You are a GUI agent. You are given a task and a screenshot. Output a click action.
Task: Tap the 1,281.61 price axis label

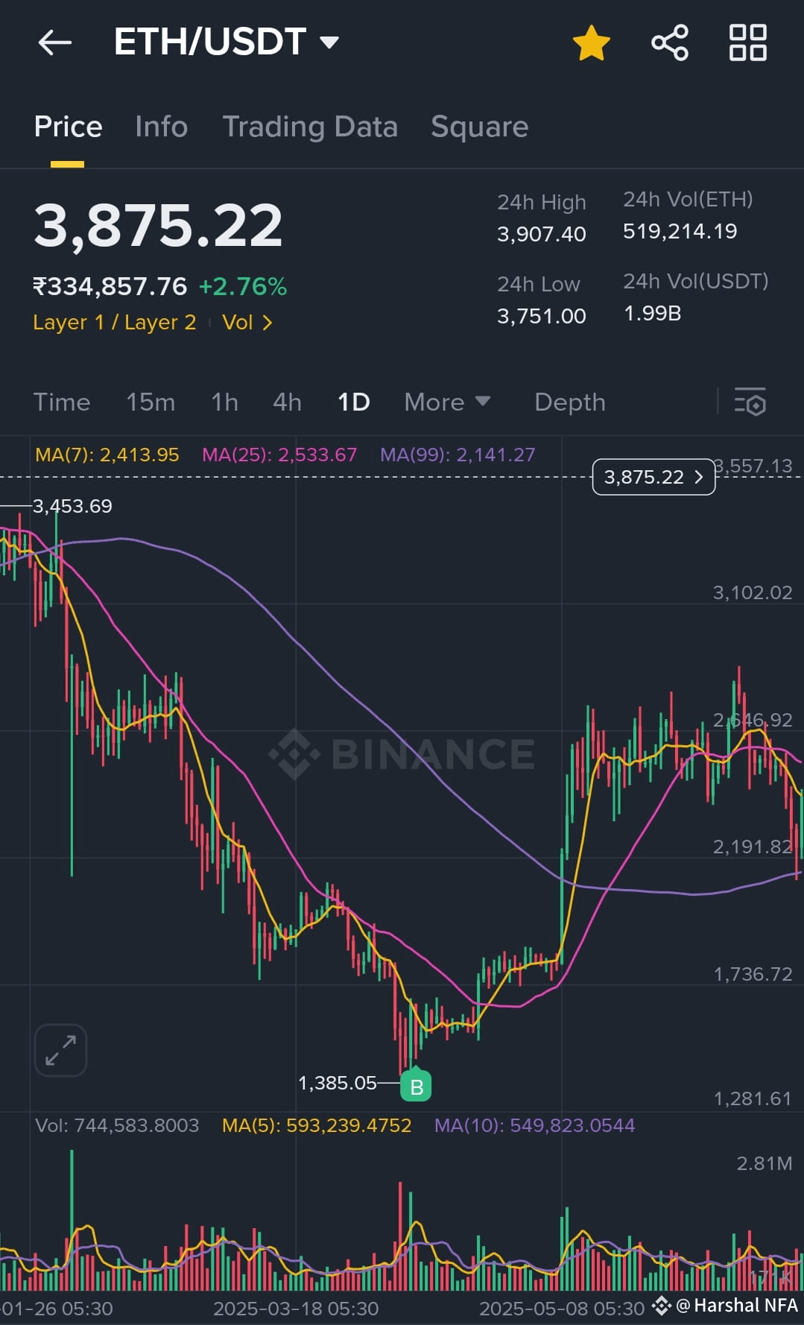(x=753, y=1098)
